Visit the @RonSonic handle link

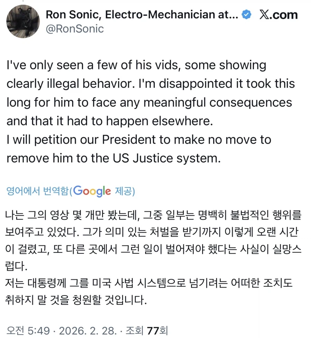point(75,28)
